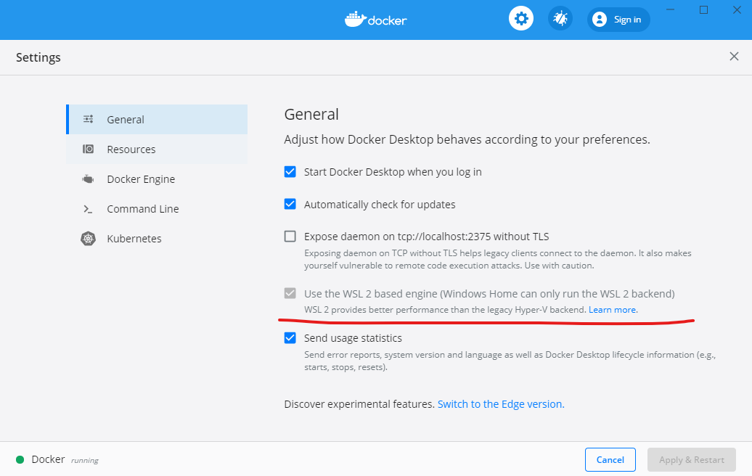Select the General settings tab
The height and width of the screenshot is (476, 752).
157,119
